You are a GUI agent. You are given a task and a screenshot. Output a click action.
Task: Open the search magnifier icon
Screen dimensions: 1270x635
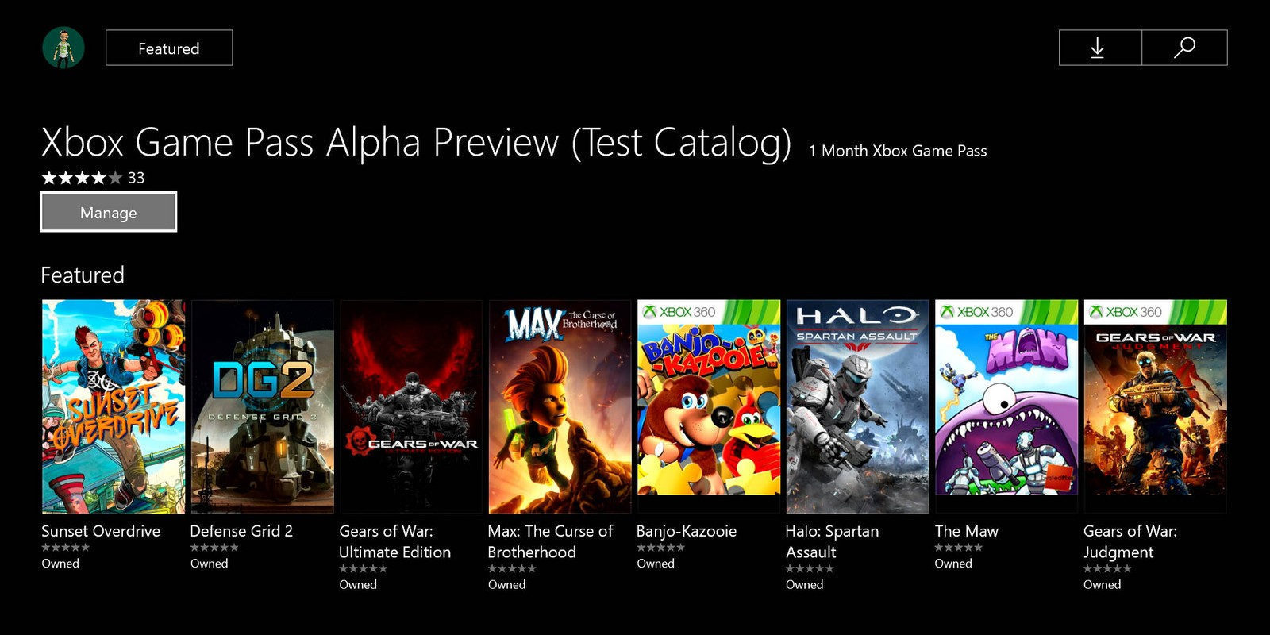[x=1184, y=48]
